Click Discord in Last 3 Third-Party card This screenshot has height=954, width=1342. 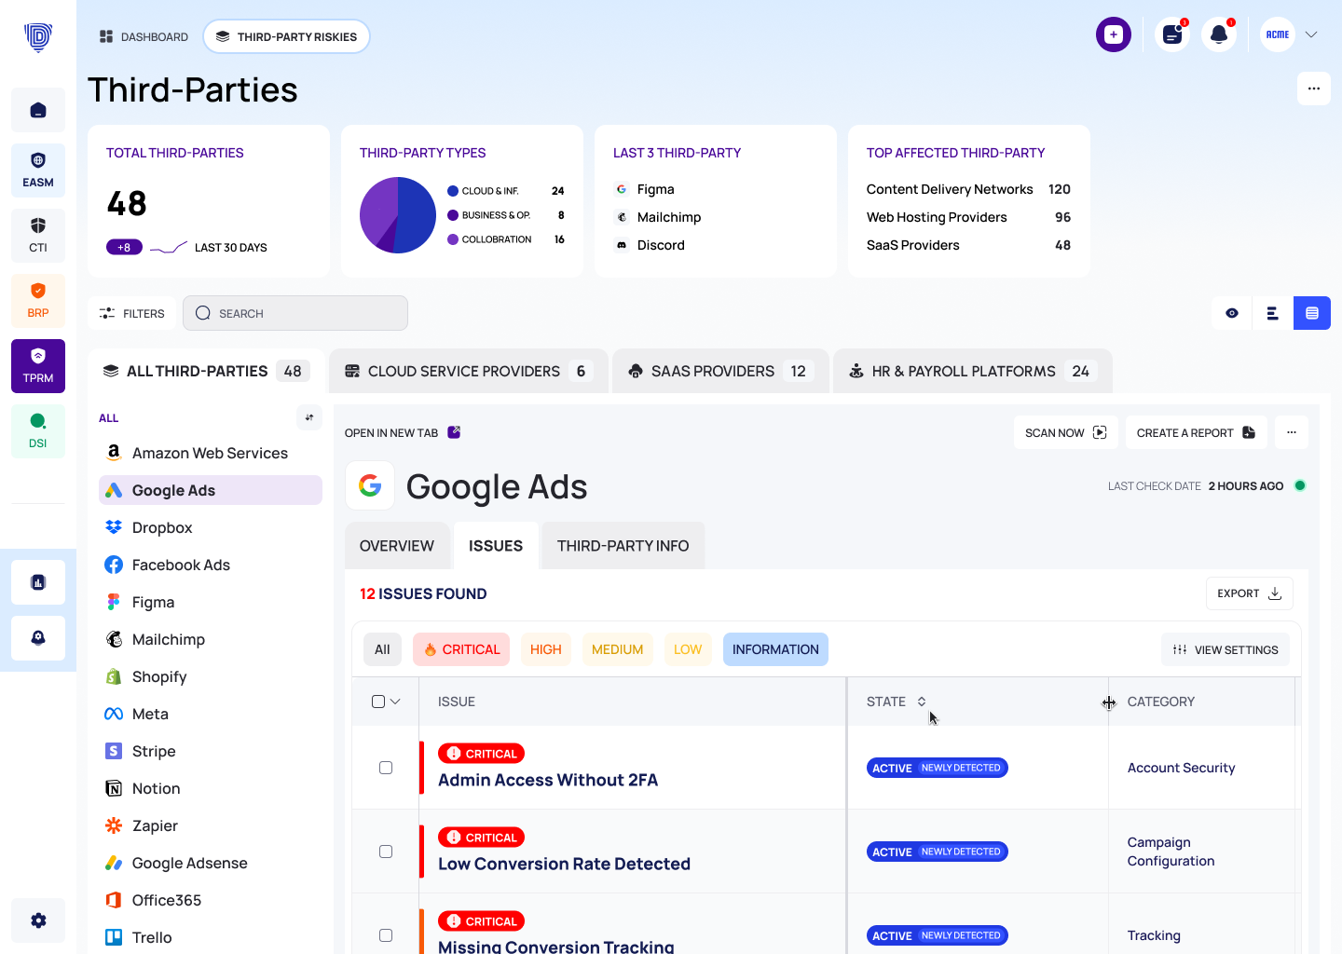661,245
